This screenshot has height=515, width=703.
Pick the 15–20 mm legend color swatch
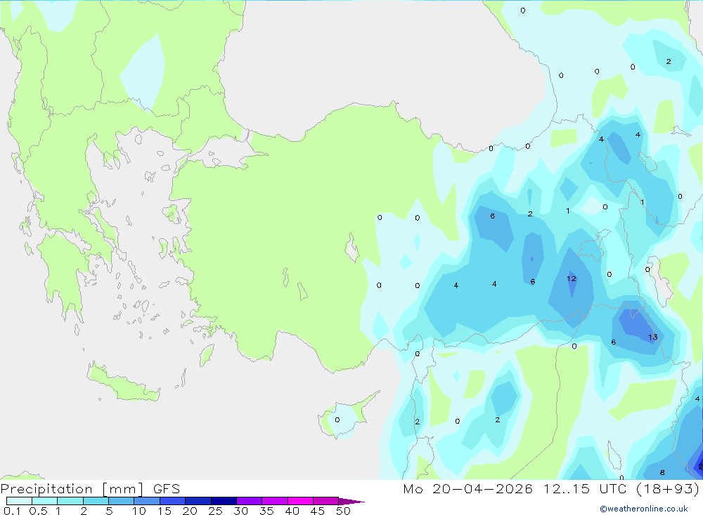click(173, 501)
